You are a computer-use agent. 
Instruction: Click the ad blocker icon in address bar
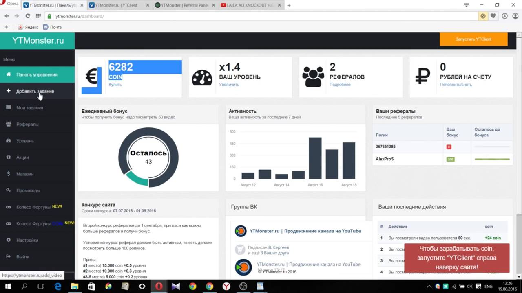pos(483,16)
